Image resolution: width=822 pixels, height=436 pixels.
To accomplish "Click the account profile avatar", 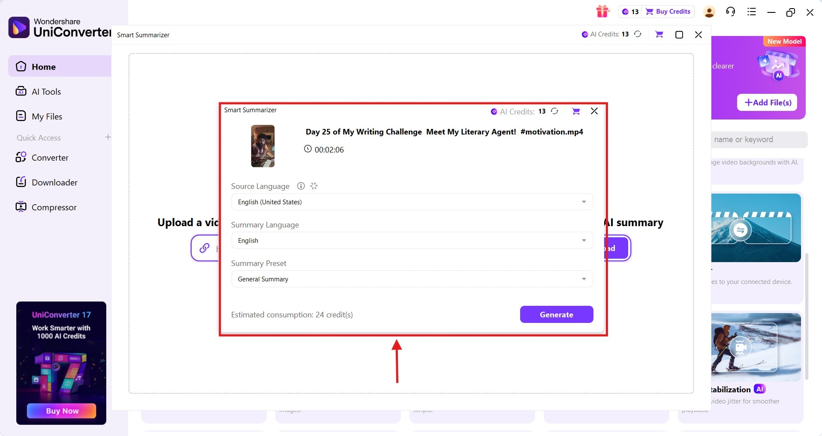I will (709, 12).
